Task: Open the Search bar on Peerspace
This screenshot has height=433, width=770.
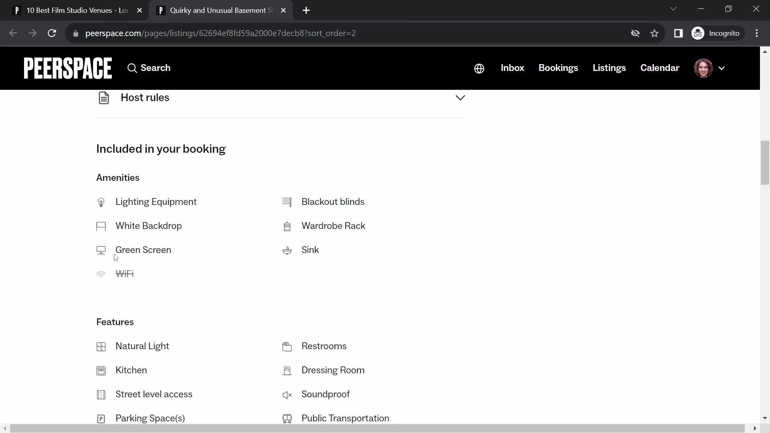Action: click(x=149, y=68)
